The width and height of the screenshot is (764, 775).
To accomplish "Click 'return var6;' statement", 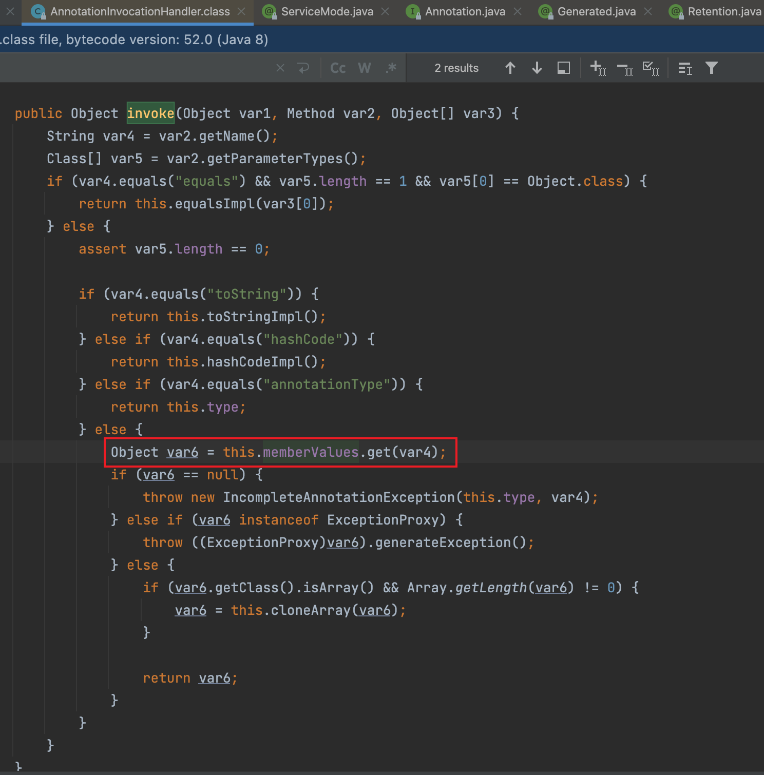I will coord(190,677).
